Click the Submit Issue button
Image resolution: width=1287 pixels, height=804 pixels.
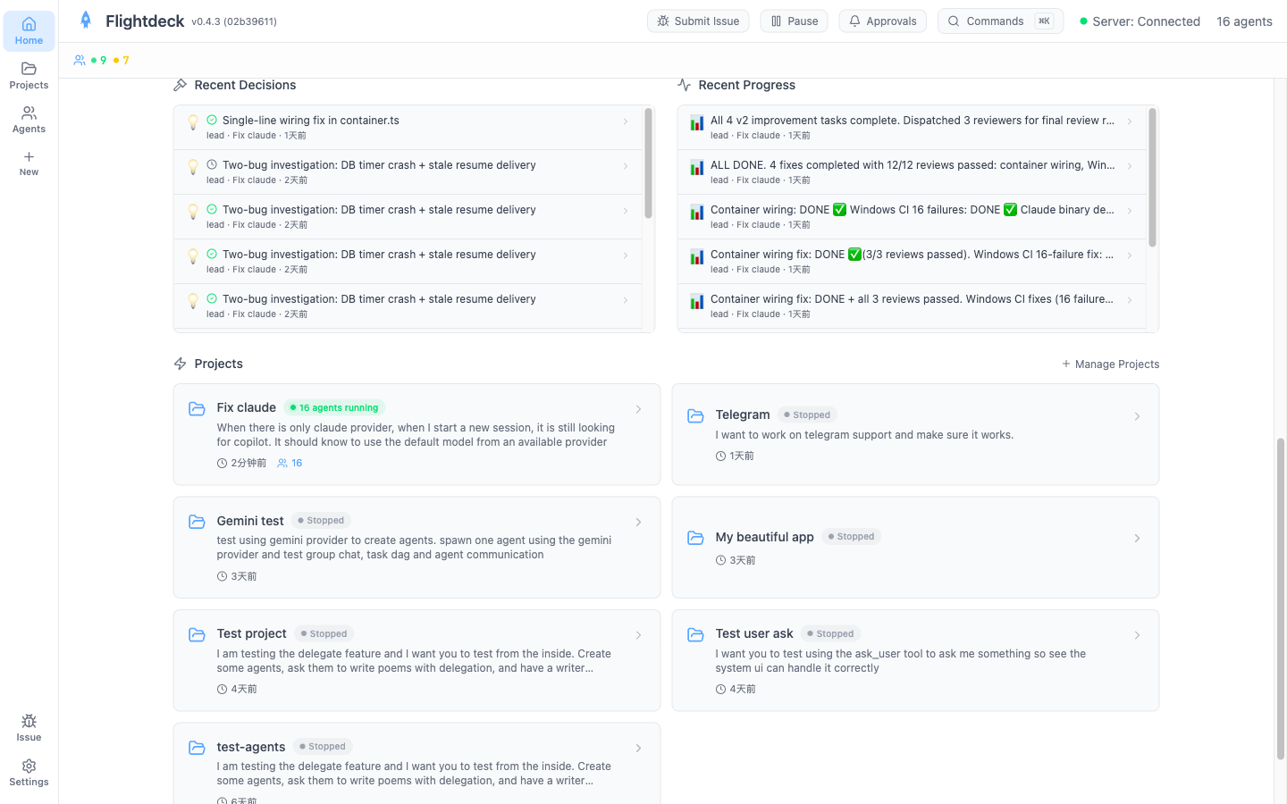(698, 21)
